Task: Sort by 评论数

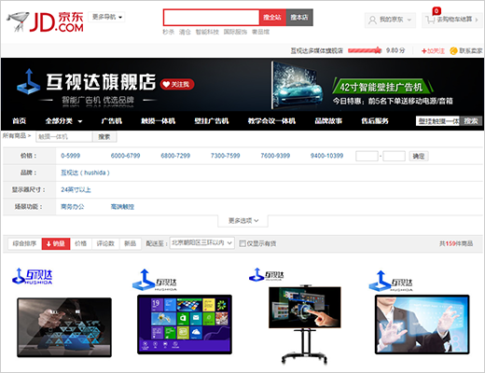Action: [105, 243]
